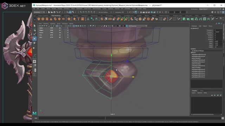
Task: Open the Modeling menu set dropdown
Action: [x=39, y=12]
